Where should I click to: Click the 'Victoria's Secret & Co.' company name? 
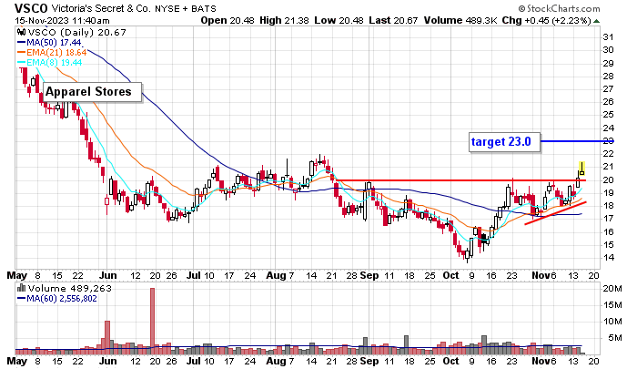point(102,8)
